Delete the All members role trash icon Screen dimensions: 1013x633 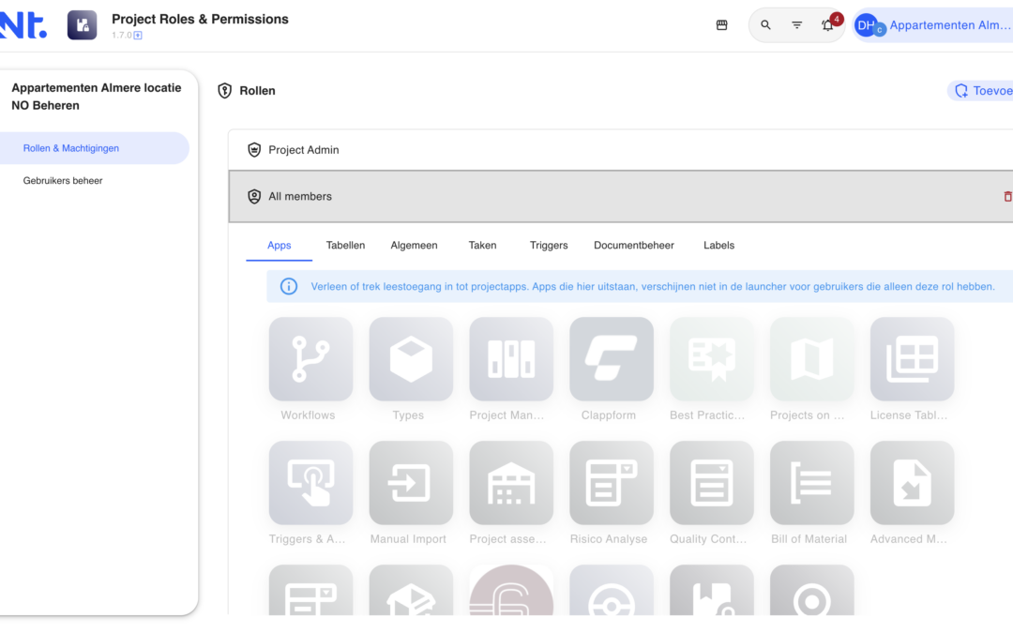coord(1007,196)
